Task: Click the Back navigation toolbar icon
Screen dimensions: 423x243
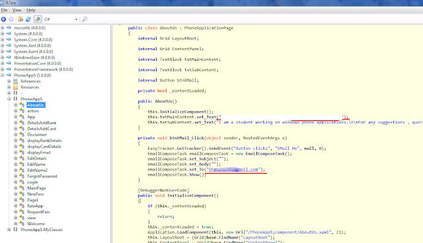Action: click(3, 19)
